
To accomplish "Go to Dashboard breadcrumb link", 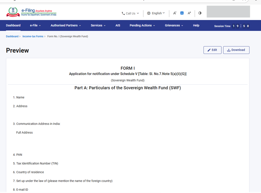I will [x=12, y=36].
